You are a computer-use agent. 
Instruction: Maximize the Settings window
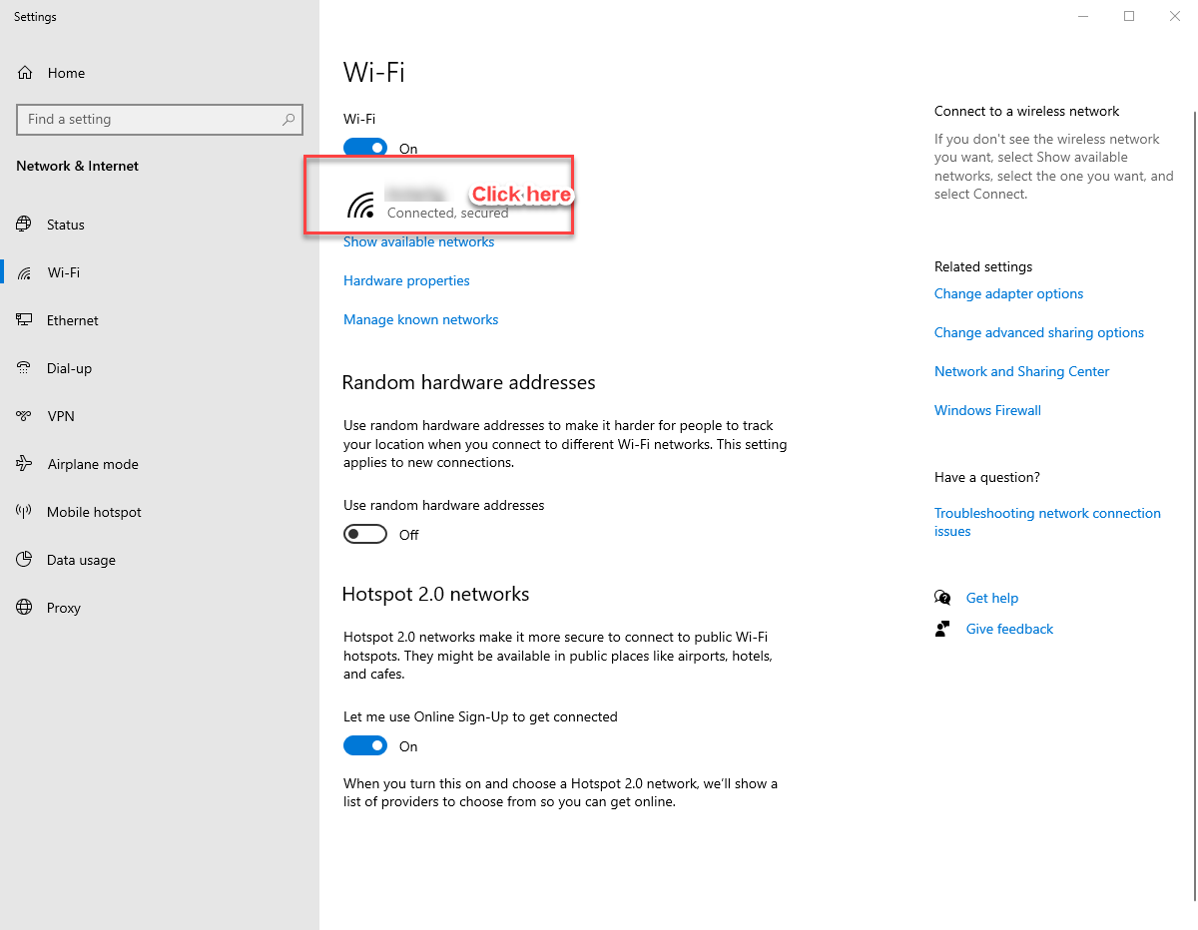tap(1129, 16)
